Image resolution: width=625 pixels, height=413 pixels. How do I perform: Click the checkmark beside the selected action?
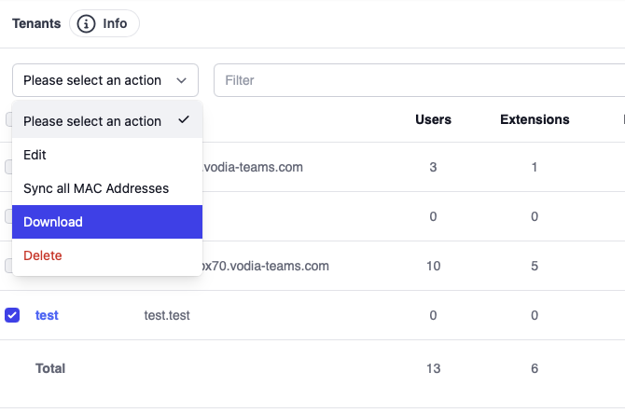(184, 120)
